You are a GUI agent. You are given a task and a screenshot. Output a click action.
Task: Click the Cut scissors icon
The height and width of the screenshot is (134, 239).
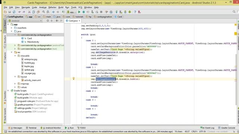29,12
